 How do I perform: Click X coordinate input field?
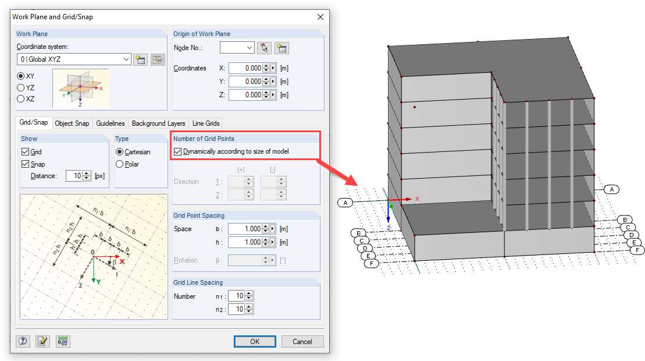pyautogui.click(x=246, y=68)
